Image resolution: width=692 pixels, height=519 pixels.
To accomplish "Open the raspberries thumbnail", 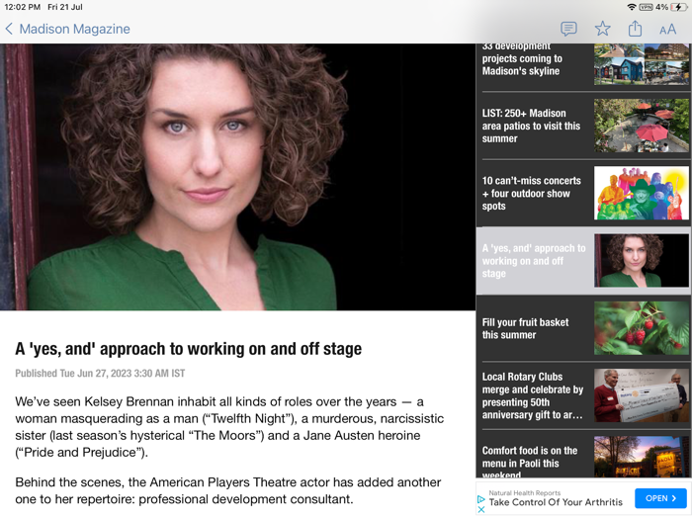I will [642, 328].
